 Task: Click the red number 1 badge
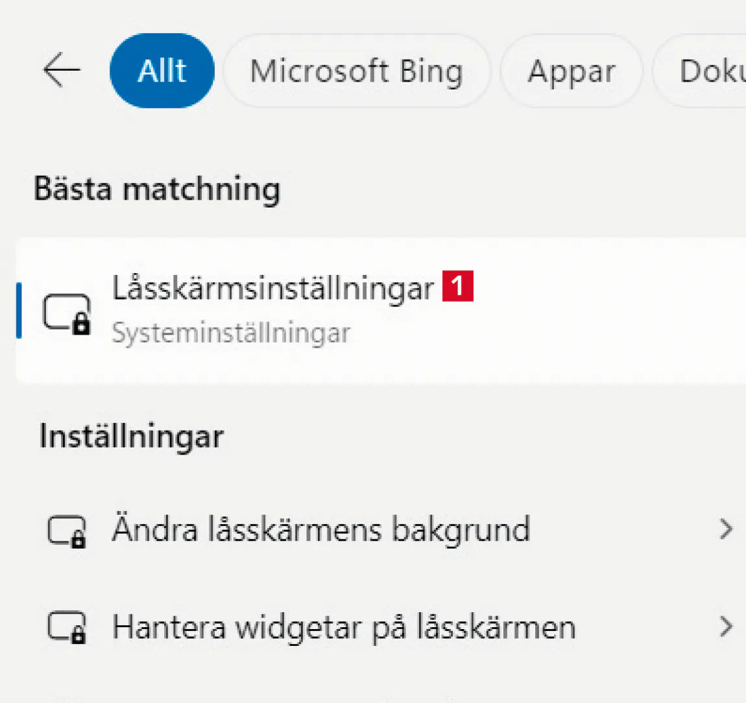coord(458,286)
